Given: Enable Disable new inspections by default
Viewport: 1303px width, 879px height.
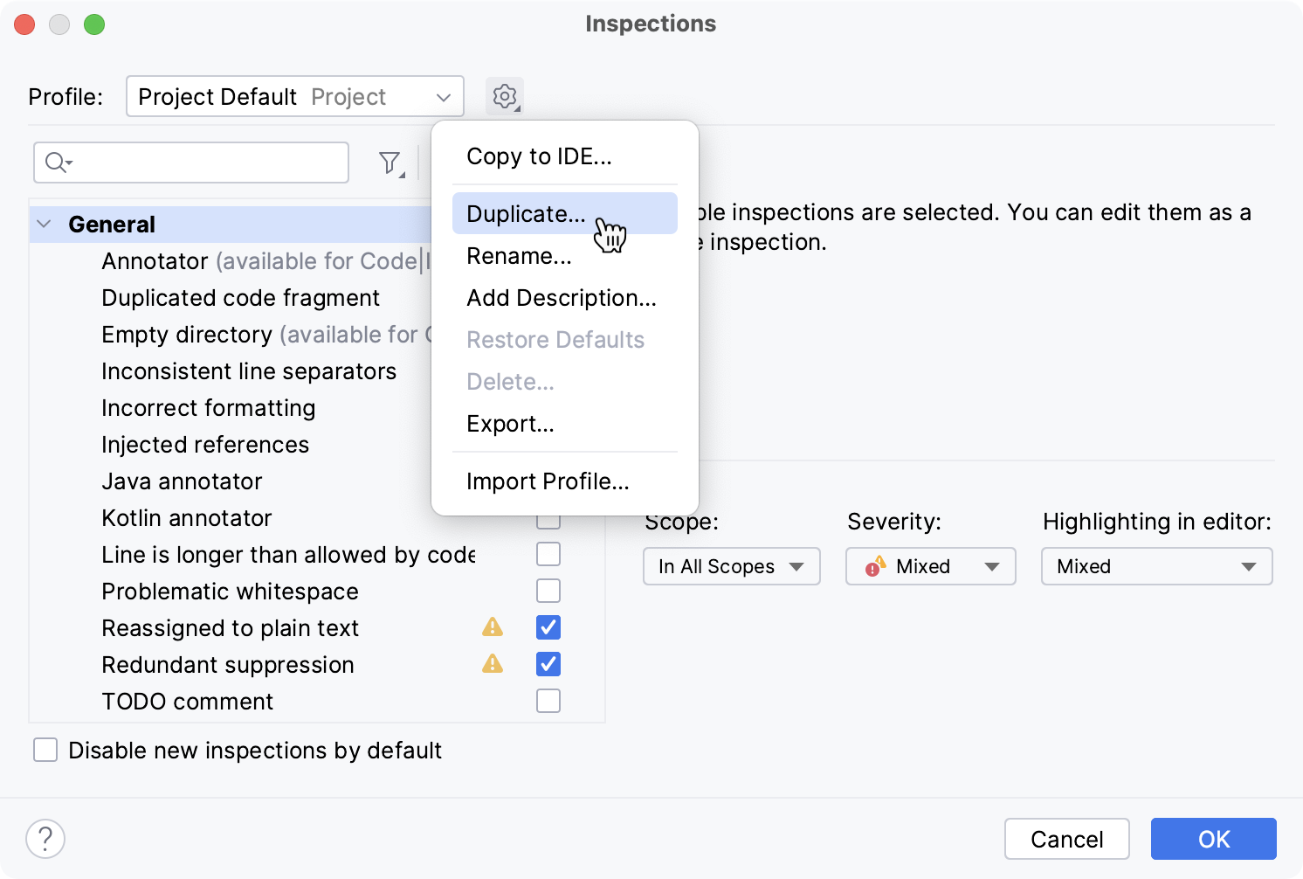Looking at the screenshot, I should [45, 750].
